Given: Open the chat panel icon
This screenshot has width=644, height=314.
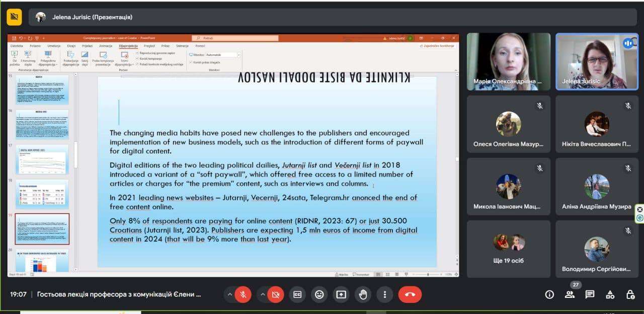Looking at the screenshot, I should click(x=590, y=294).
